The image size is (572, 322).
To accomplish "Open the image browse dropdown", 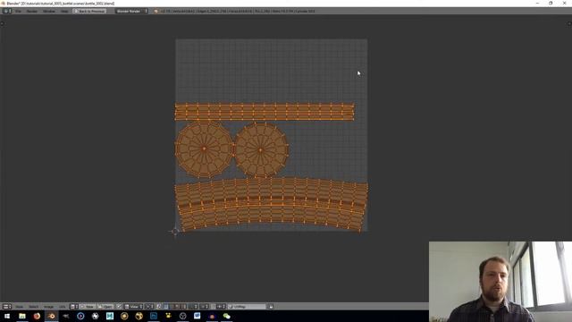I will click(x=74, y=307).
